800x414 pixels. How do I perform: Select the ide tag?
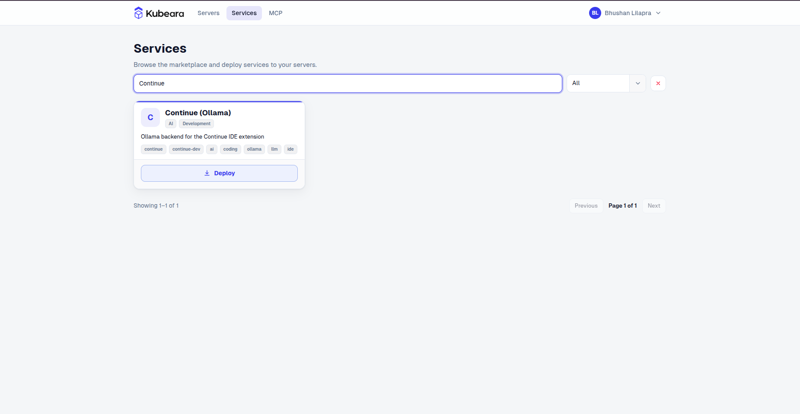(x=290, y=149)
